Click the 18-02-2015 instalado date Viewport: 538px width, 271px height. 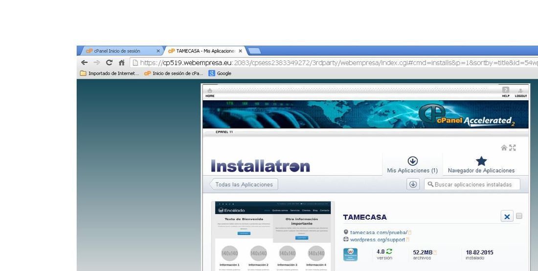pos(479,252)
